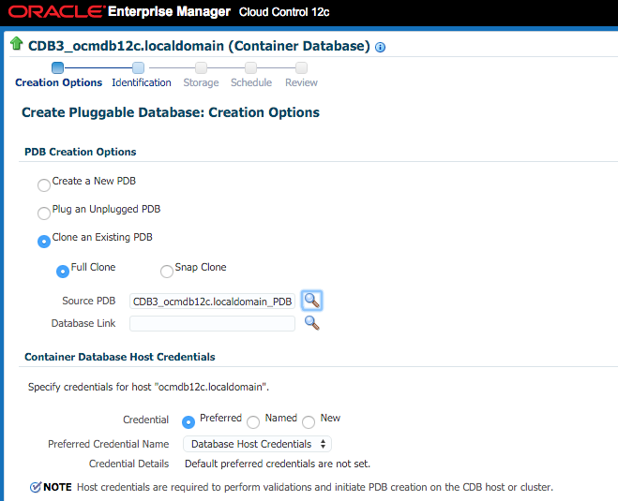The height and width of the screenshot is (501, 618).
Task: Click the 'Specify credentials for host' text
Action: tap(148, 387)
